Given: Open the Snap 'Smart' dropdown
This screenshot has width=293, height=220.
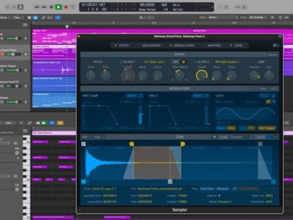Looking at the screenshot, I should [223, 17].
